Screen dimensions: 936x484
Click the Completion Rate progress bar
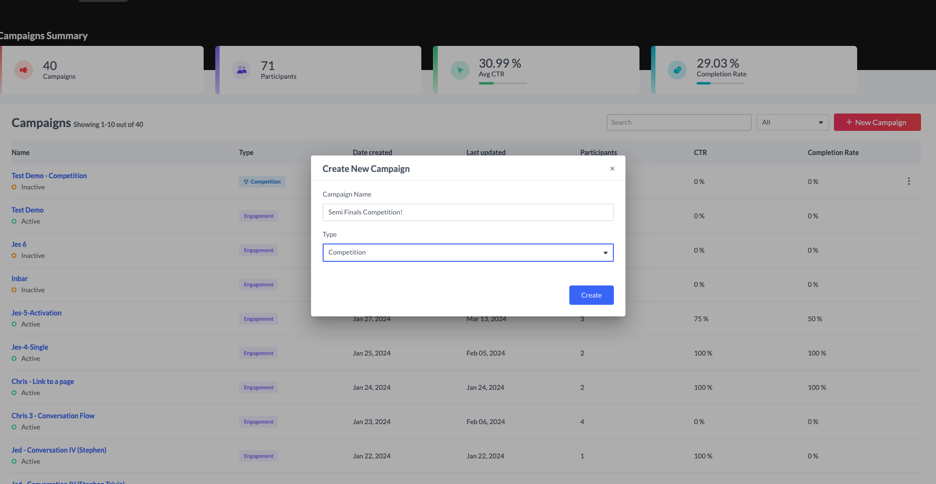pos(720,83)
